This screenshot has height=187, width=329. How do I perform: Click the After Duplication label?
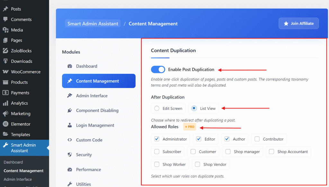pos(168,97)
